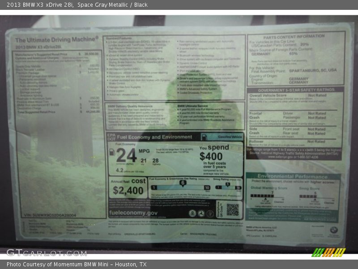
Task: Click the "28" highway MPG value
Action: pyautogui.click(x=155, y=161)
